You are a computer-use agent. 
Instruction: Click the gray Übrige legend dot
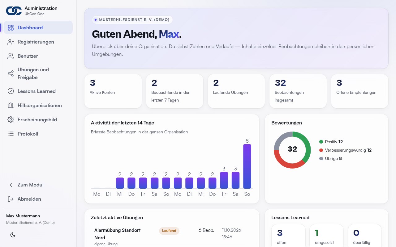click(321, 159)
